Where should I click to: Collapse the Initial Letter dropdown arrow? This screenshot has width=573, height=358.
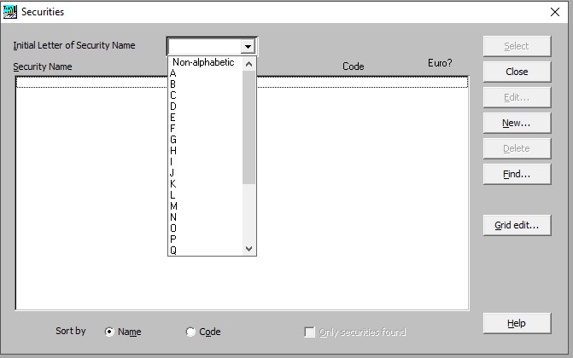pos(248,47)
